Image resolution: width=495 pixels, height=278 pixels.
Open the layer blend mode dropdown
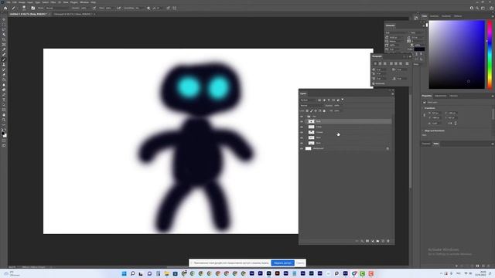click(312, 106)
